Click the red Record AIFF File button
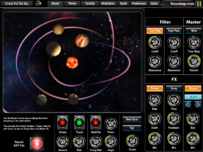 pyautogui.click(x=37, y=144)
